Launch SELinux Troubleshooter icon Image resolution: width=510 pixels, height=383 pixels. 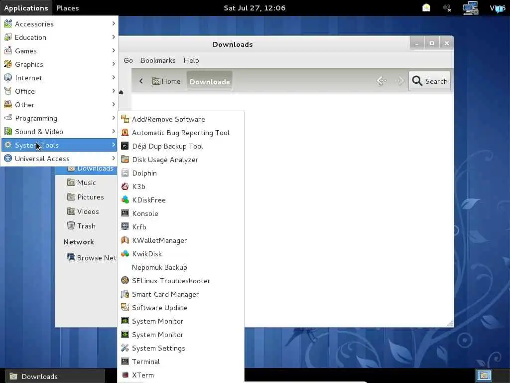tap(125, 281)
